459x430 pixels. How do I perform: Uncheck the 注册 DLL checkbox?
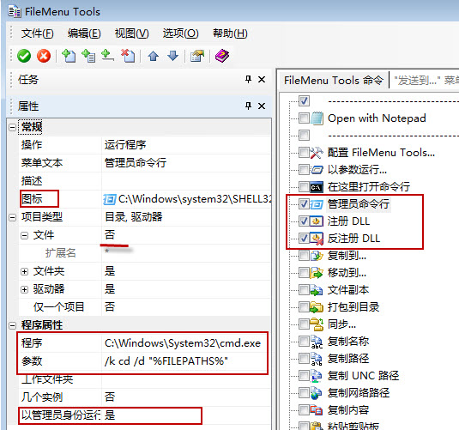point(304,221)
